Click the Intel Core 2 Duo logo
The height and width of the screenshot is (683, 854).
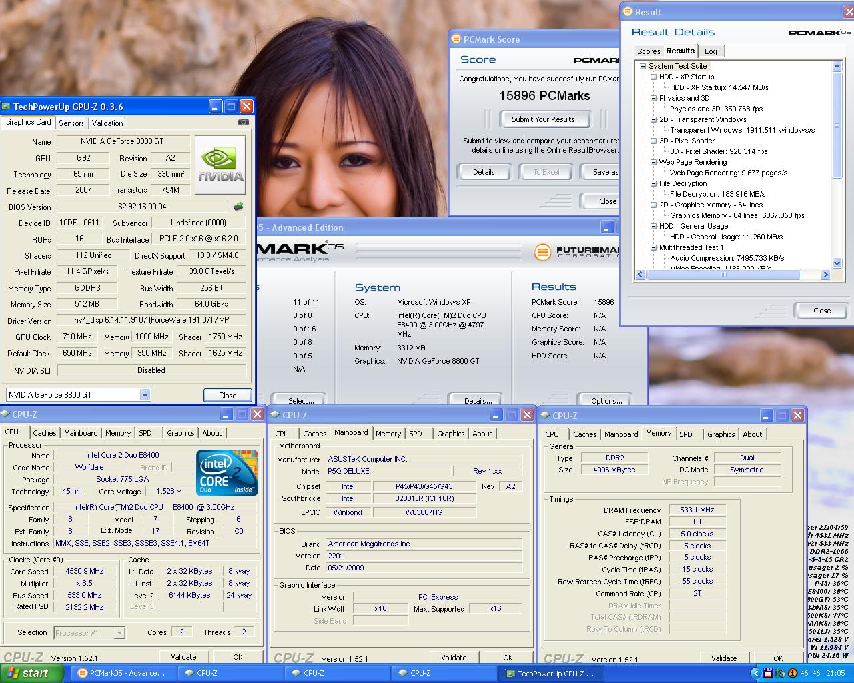[227, 472]
